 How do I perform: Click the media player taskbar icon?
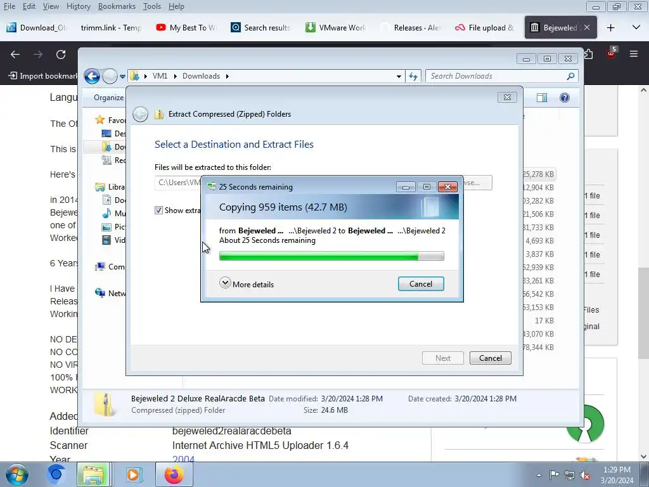point(133,474)
